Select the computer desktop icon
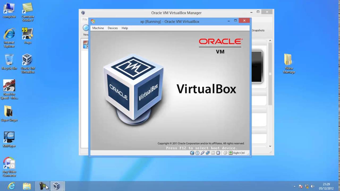Viewport: 340px width, 191px height. click(9, 11)
